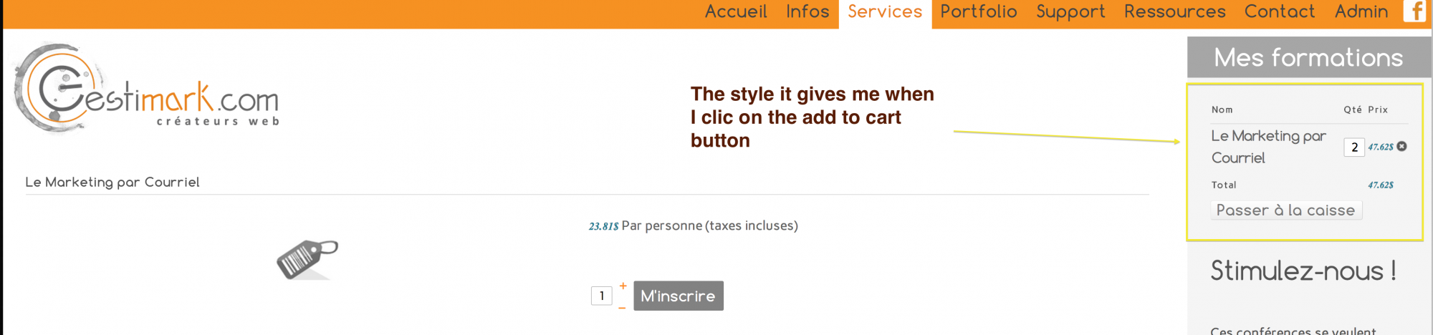Select the Services tab

click(885, 13)
